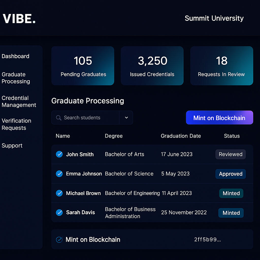Toggle John Smith's row checkbox
The image size is (260, 260).
pyautogui.click(x=59, y=154)
